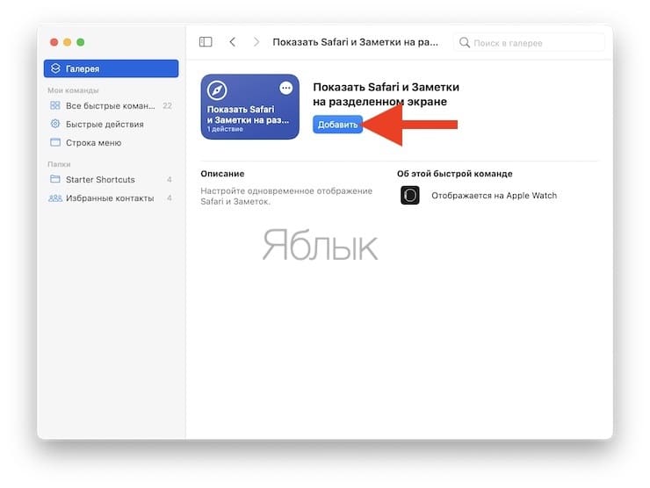
Task: Toggle the sidebar with the toolbar icon
Action: click(x=206, y=42)
